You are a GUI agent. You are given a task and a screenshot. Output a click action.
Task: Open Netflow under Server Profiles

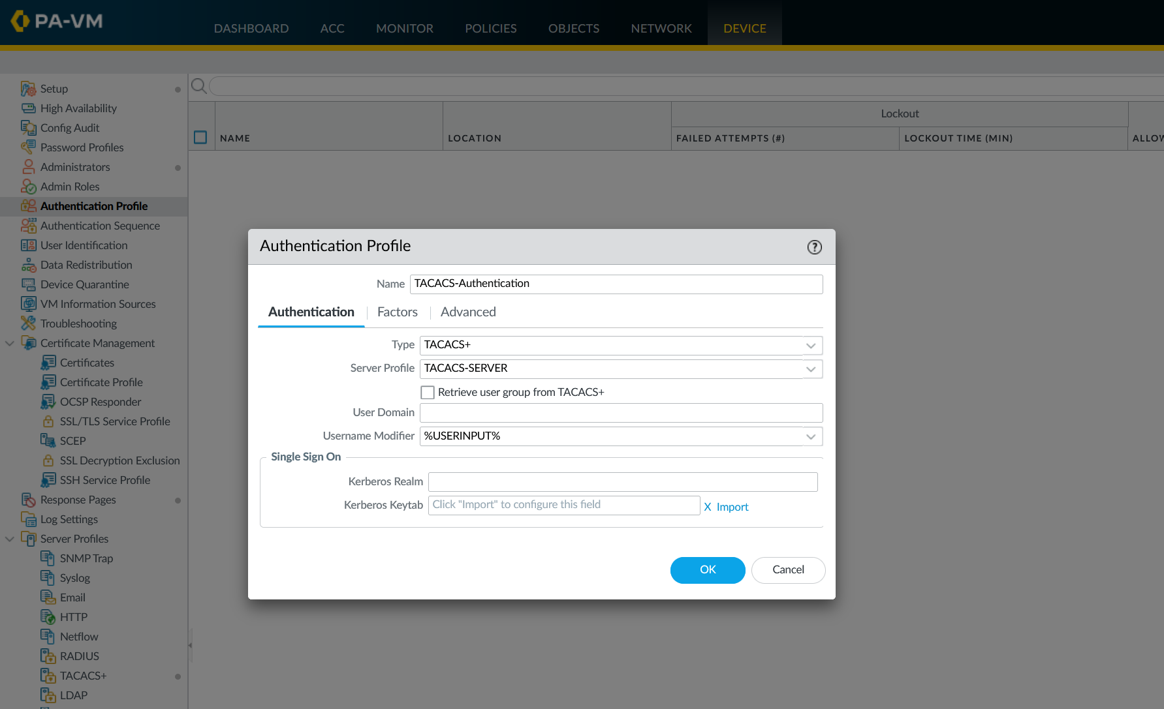[79, 637]
